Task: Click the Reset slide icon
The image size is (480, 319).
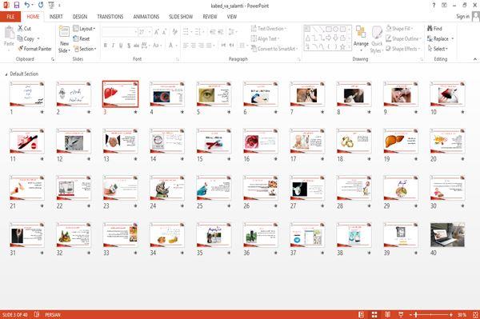Action: click(76, 38)
